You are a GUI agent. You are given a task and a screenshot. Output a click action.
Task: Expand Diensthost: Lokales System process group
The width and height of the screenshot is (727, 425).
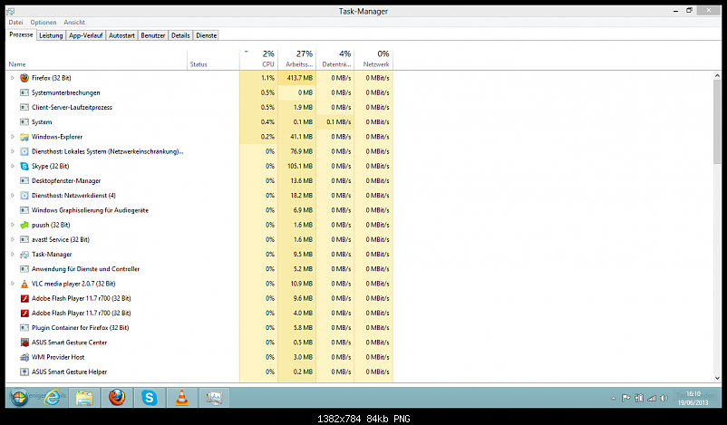tap(13, 151)
